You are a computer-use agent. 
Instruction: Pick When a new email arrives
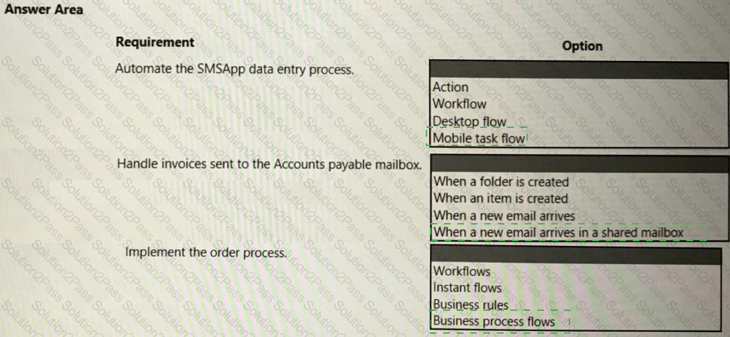504,216
